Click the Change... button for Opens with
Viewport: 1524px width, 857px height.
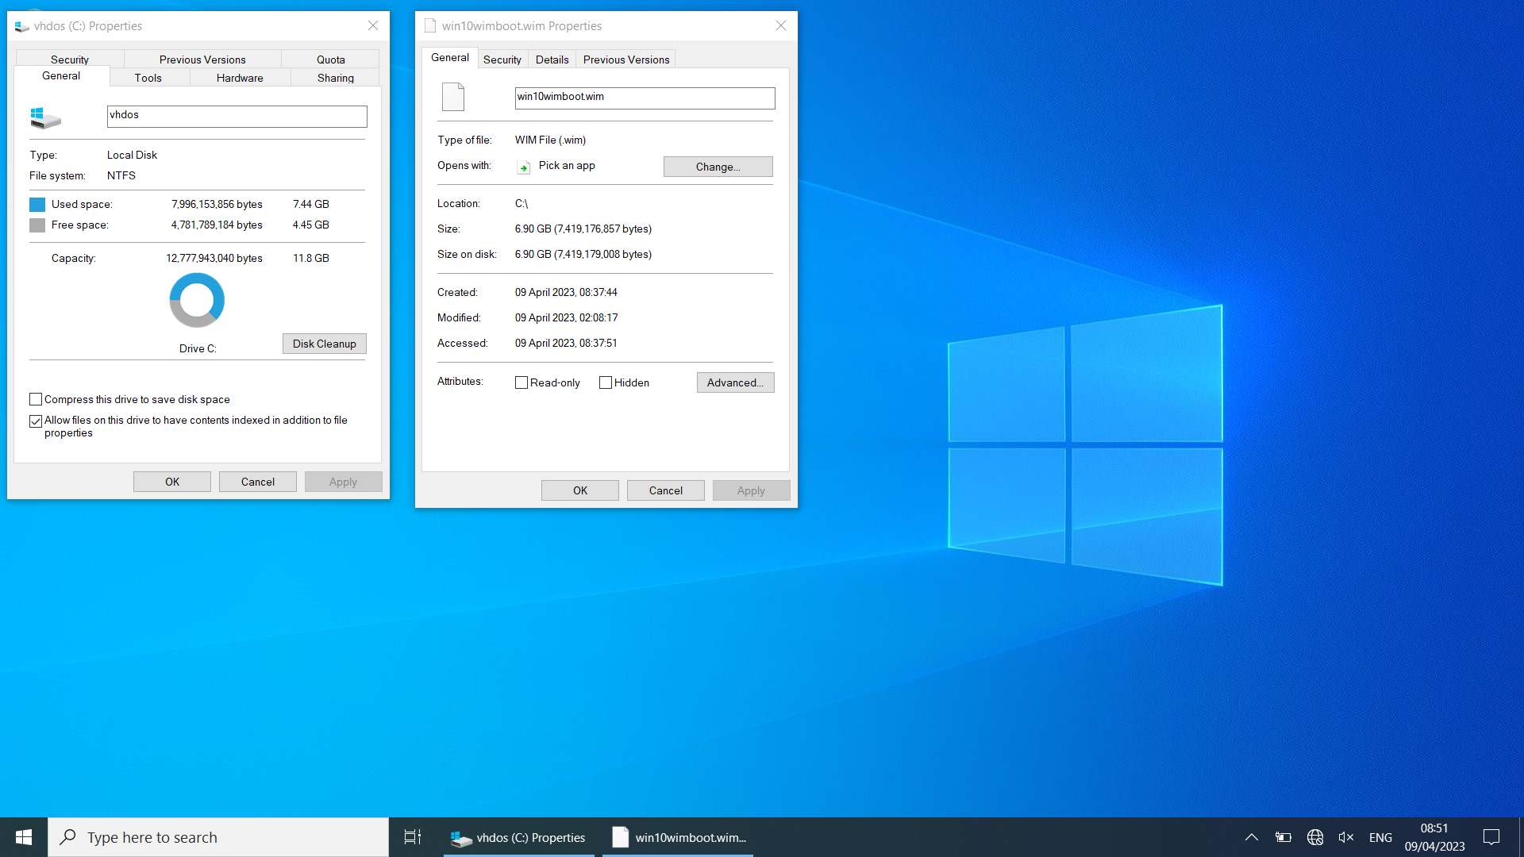tap(718, 167)
